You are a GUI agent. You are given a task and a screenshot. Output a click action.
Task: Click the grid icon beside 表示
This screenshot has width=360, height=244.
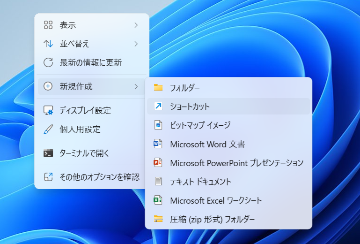click(x=48, y=25)
